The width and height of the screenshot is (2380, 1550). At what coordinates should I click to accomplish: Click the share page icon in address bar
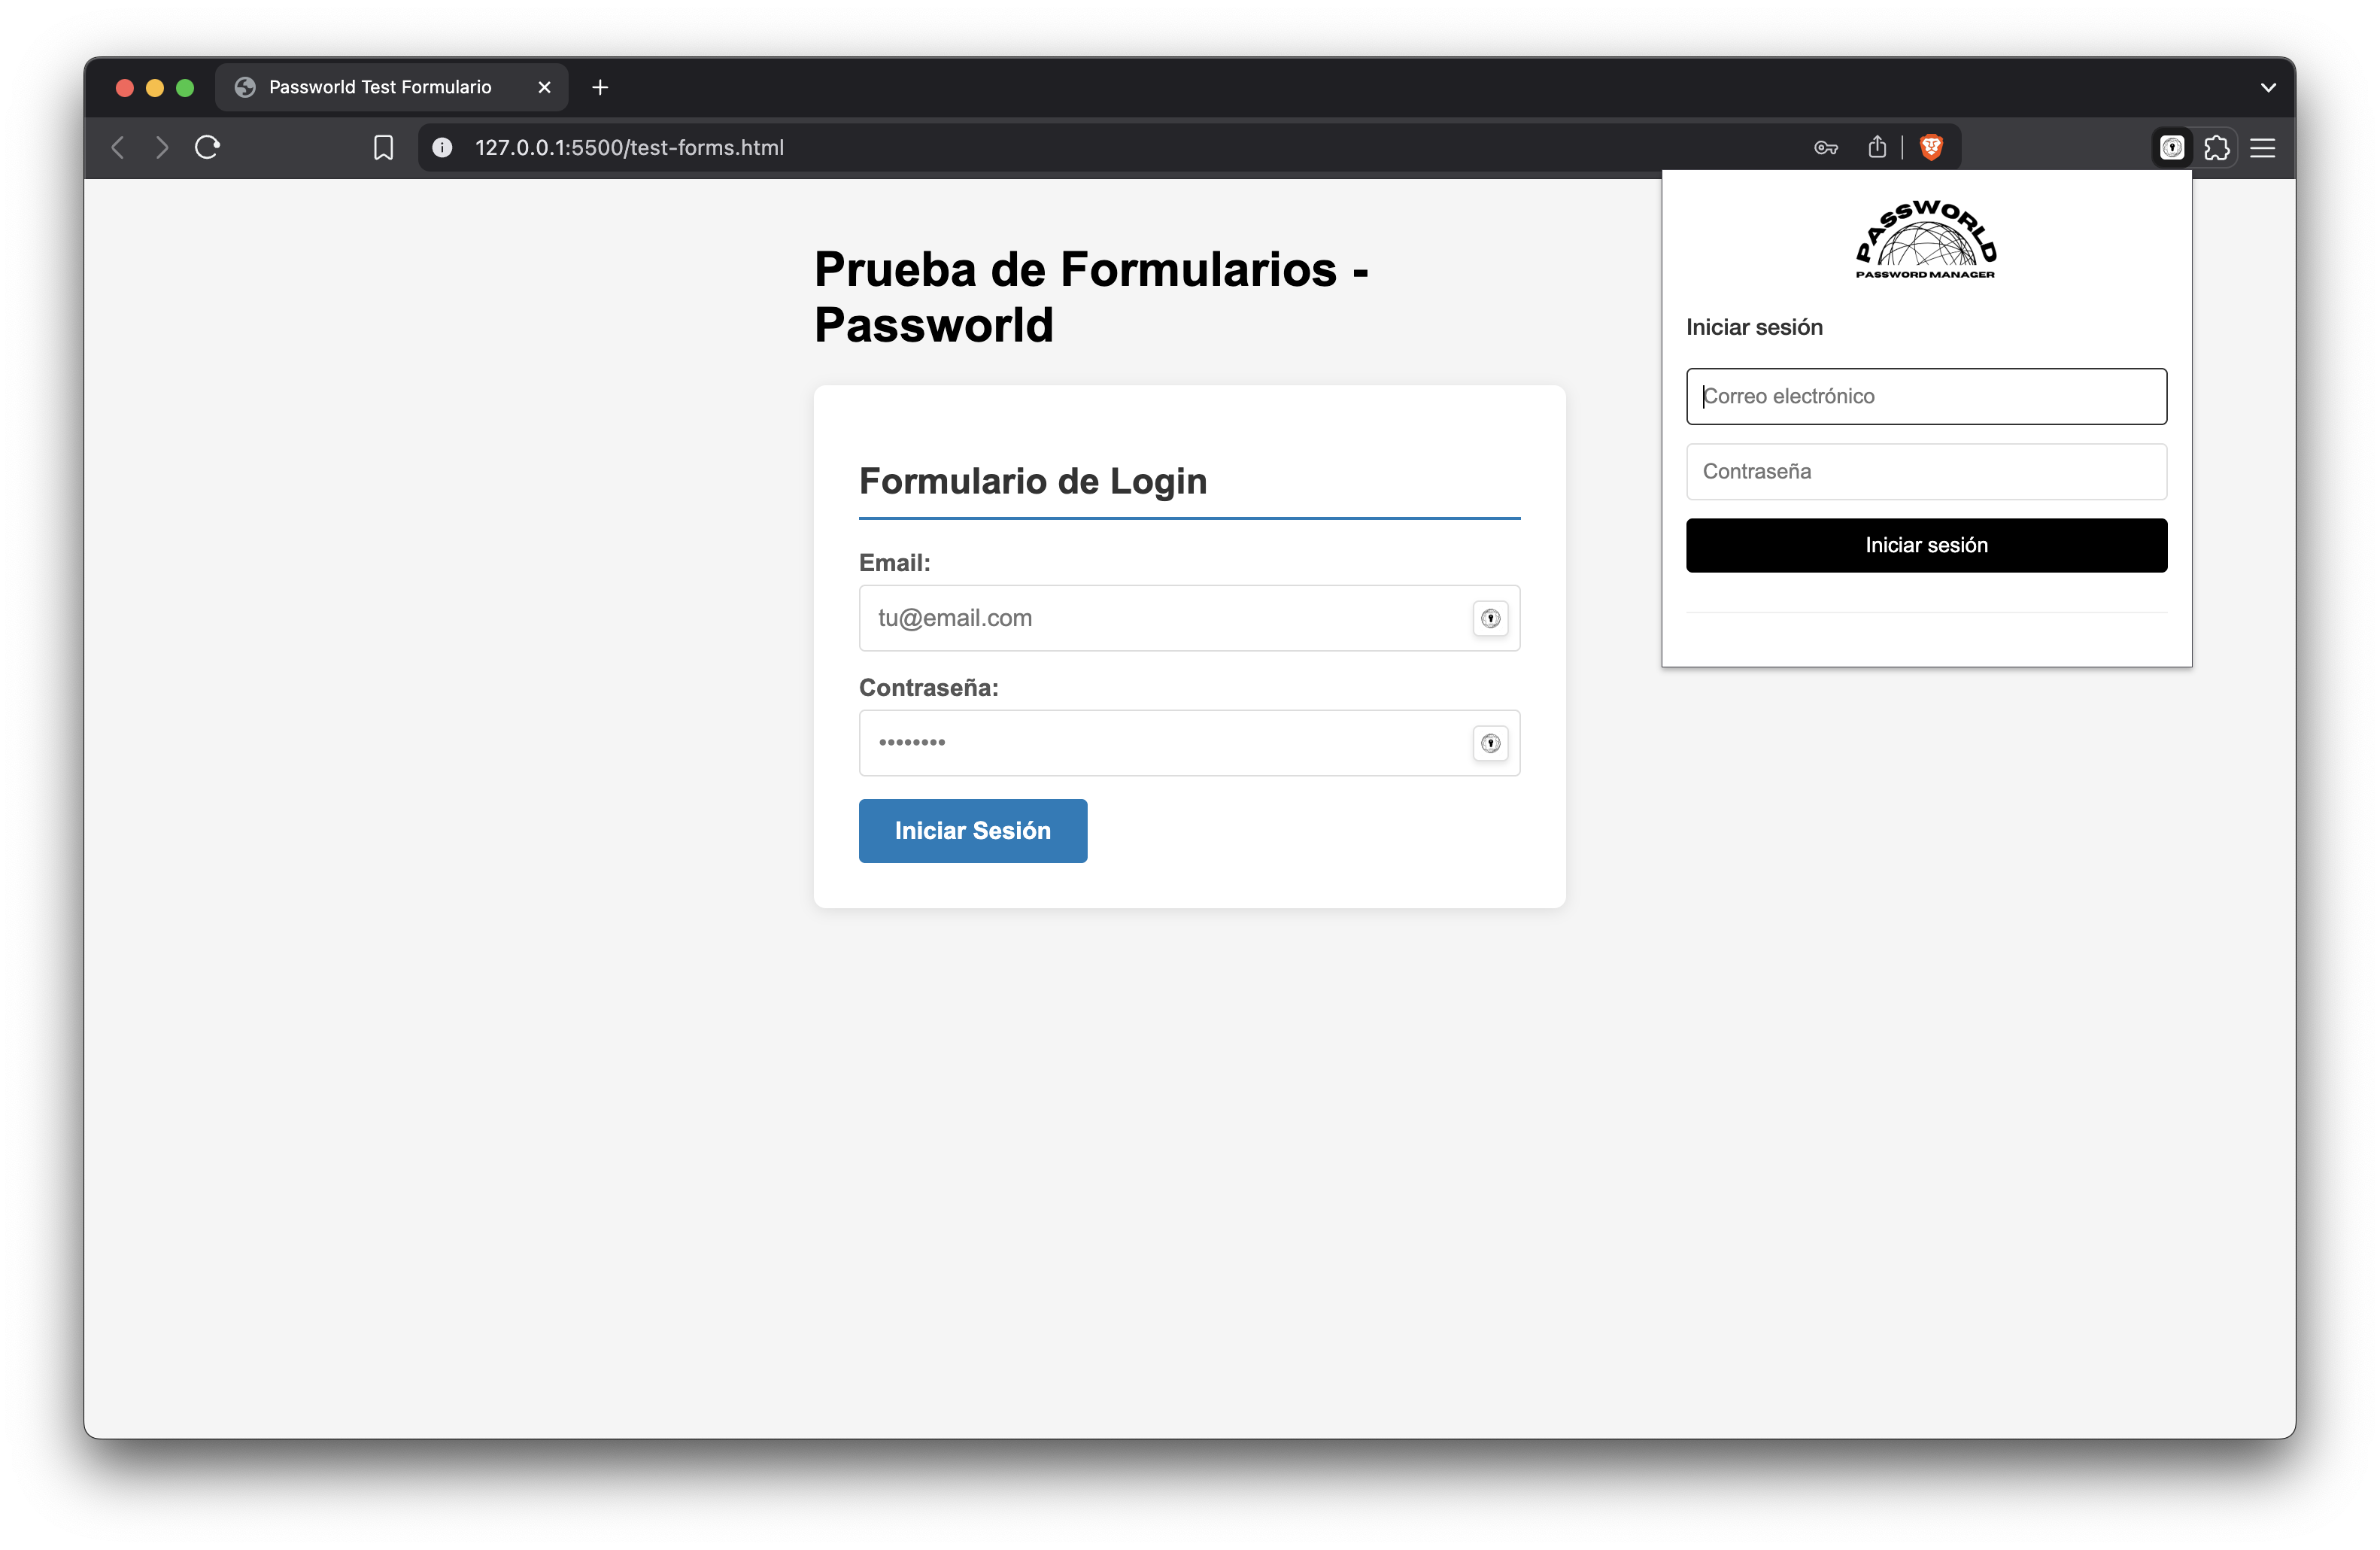click(1877, 147)
